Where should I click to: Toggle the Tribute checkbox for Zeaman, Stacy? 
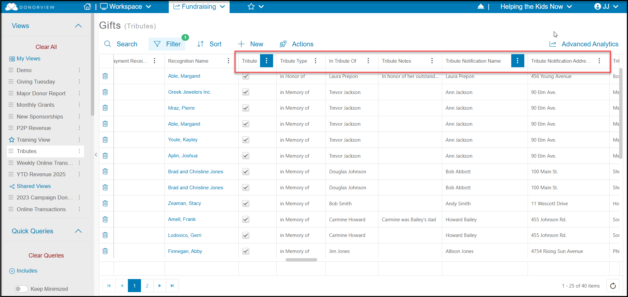(x=246, y=203)
